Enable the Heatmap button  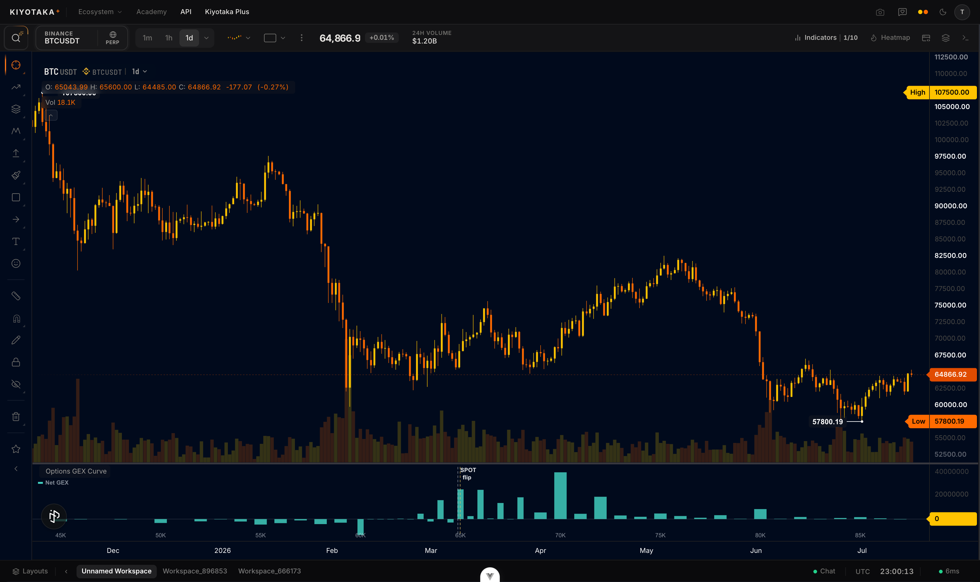[890, 38]
